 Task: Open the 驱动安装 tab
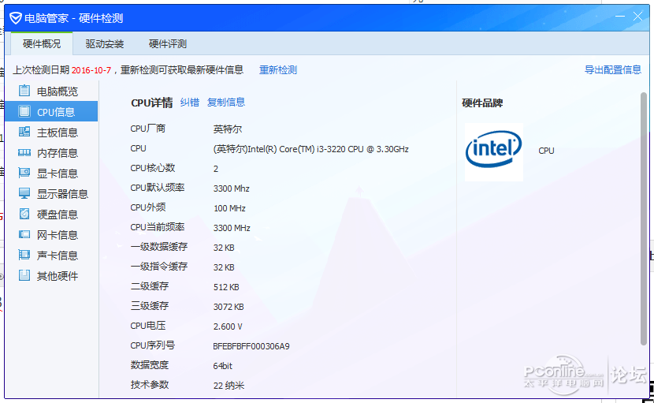tap(105, 44)
